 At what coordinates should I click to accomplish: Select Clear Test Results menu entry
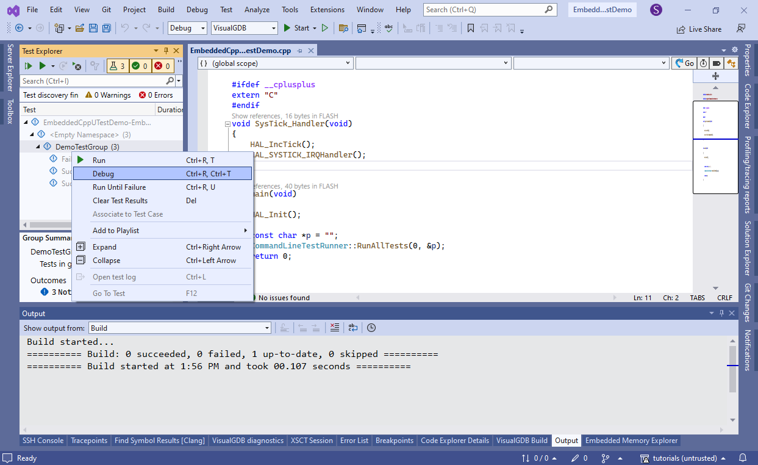tap(162, 201)
